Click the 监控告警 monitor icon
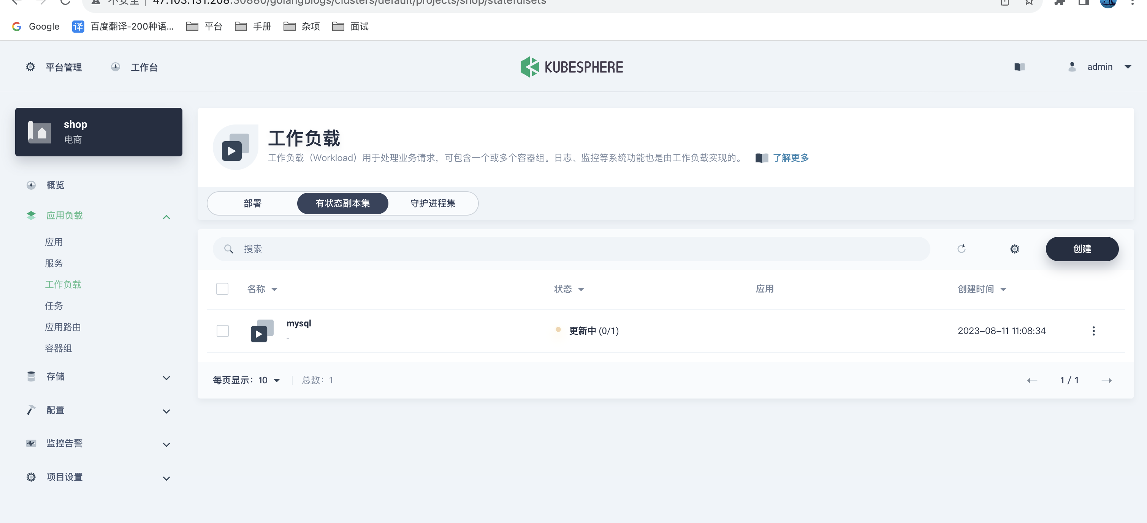 31,443
